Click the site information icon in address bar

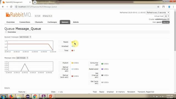(16, 7)
